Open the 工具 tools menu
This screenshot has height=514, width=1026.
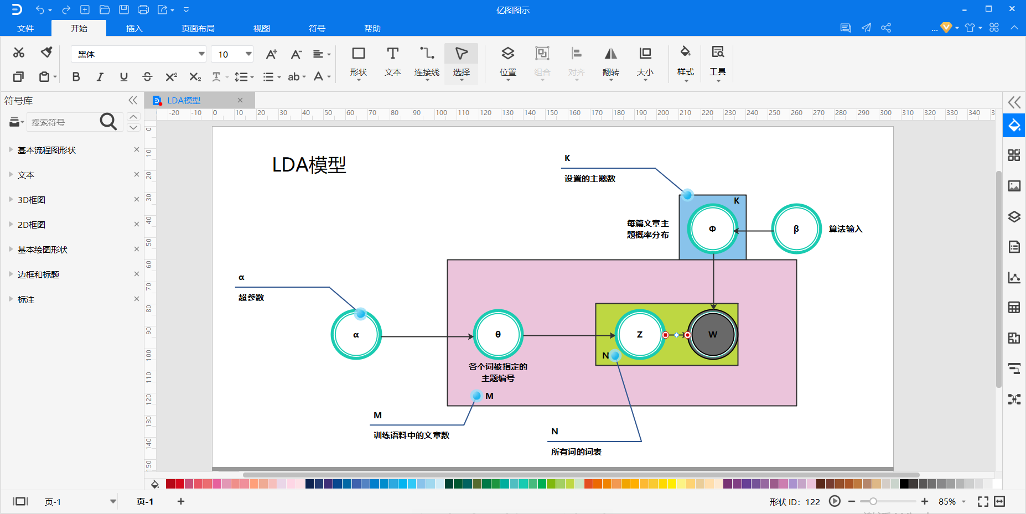[x=718, y=63]
